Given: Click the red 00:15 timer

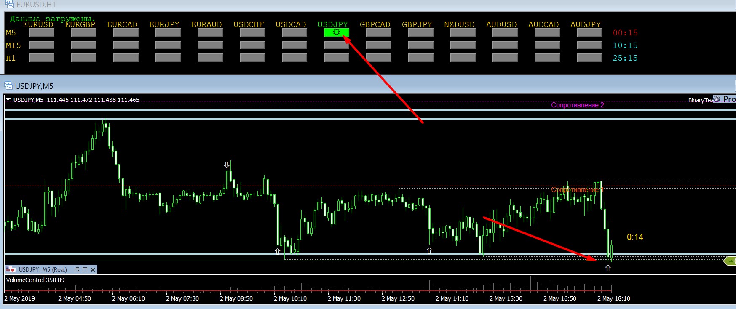Looking at the screenshot, I should tap(625, 33).
